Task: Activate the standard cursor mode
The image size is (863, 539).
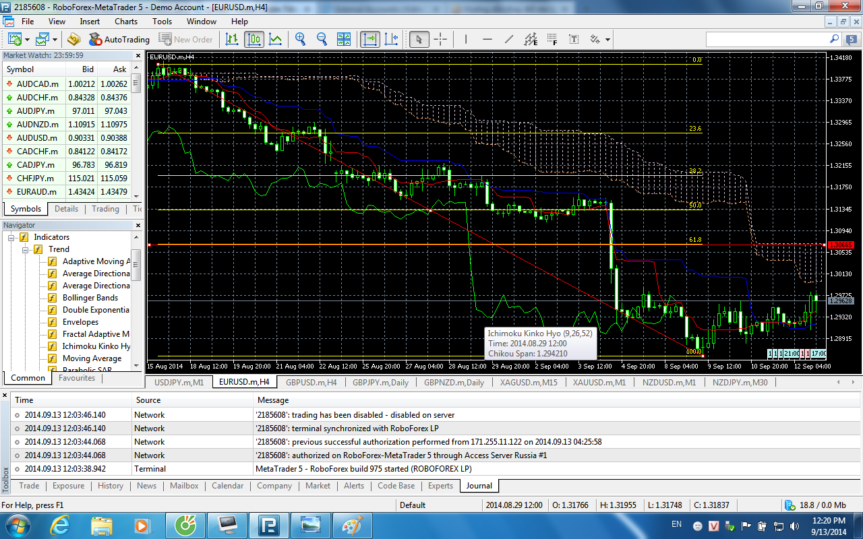Action: 419,39
